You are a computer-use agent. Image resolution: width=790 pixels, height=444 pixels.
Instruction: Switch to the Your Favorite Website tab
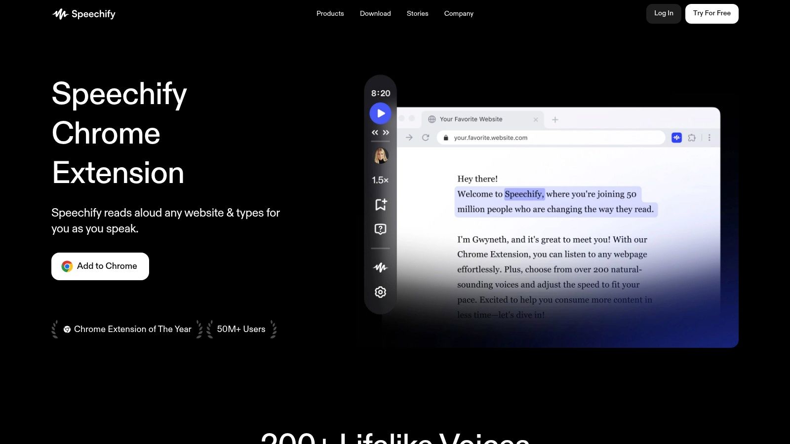click(471, 119)
